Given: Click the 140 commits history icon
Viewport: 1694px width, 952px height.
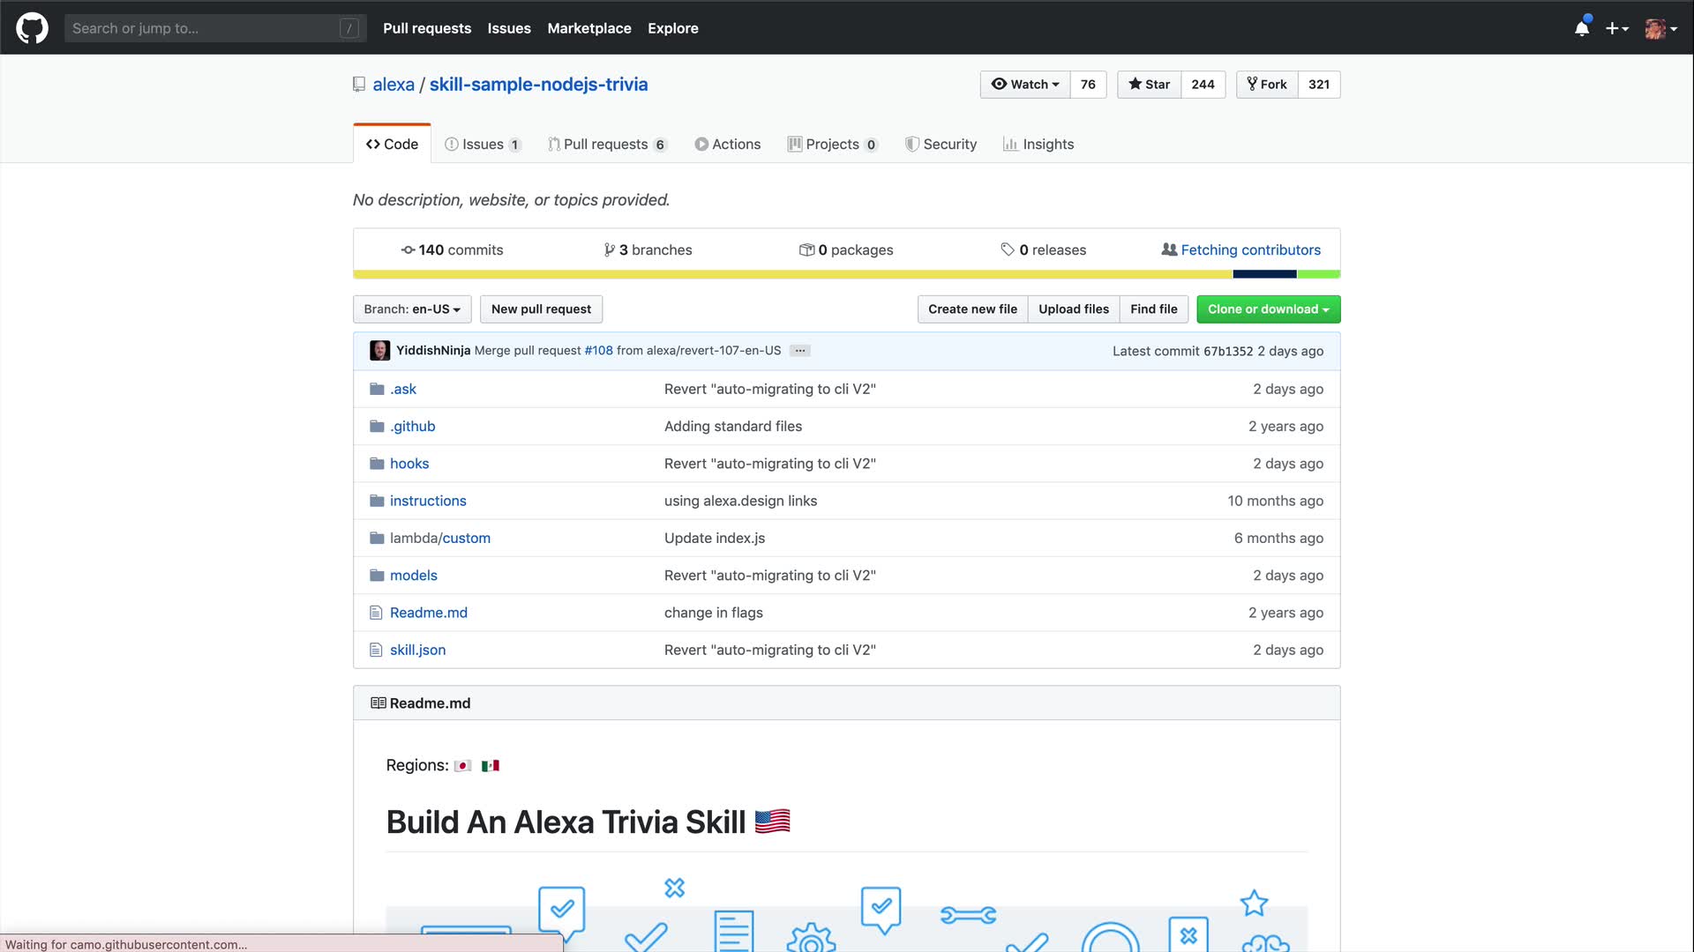Looking at the screenshot, I should (408, 250).
